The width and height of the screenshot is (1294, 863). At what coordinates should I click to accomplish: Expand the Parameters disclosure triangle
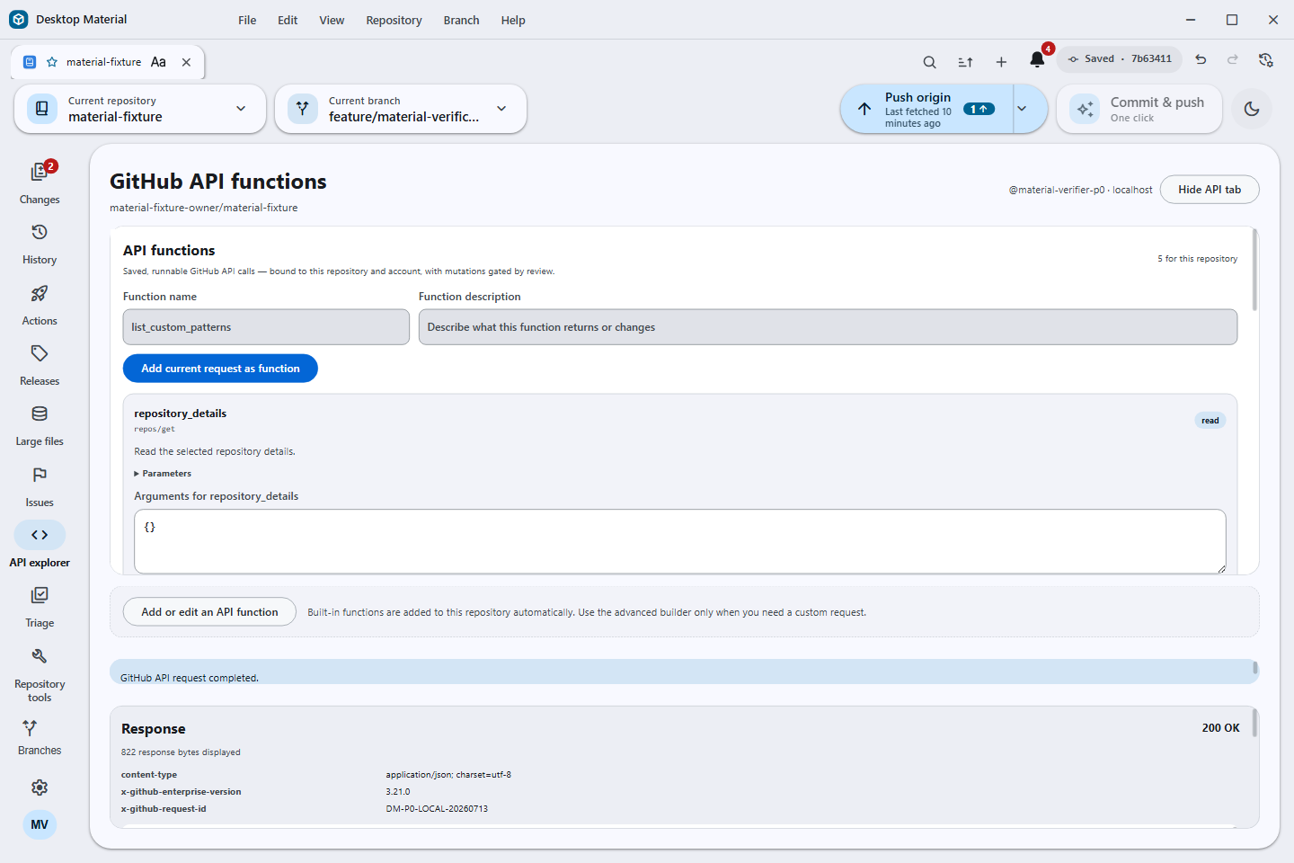pyautogui.click(x=137, y=474)
